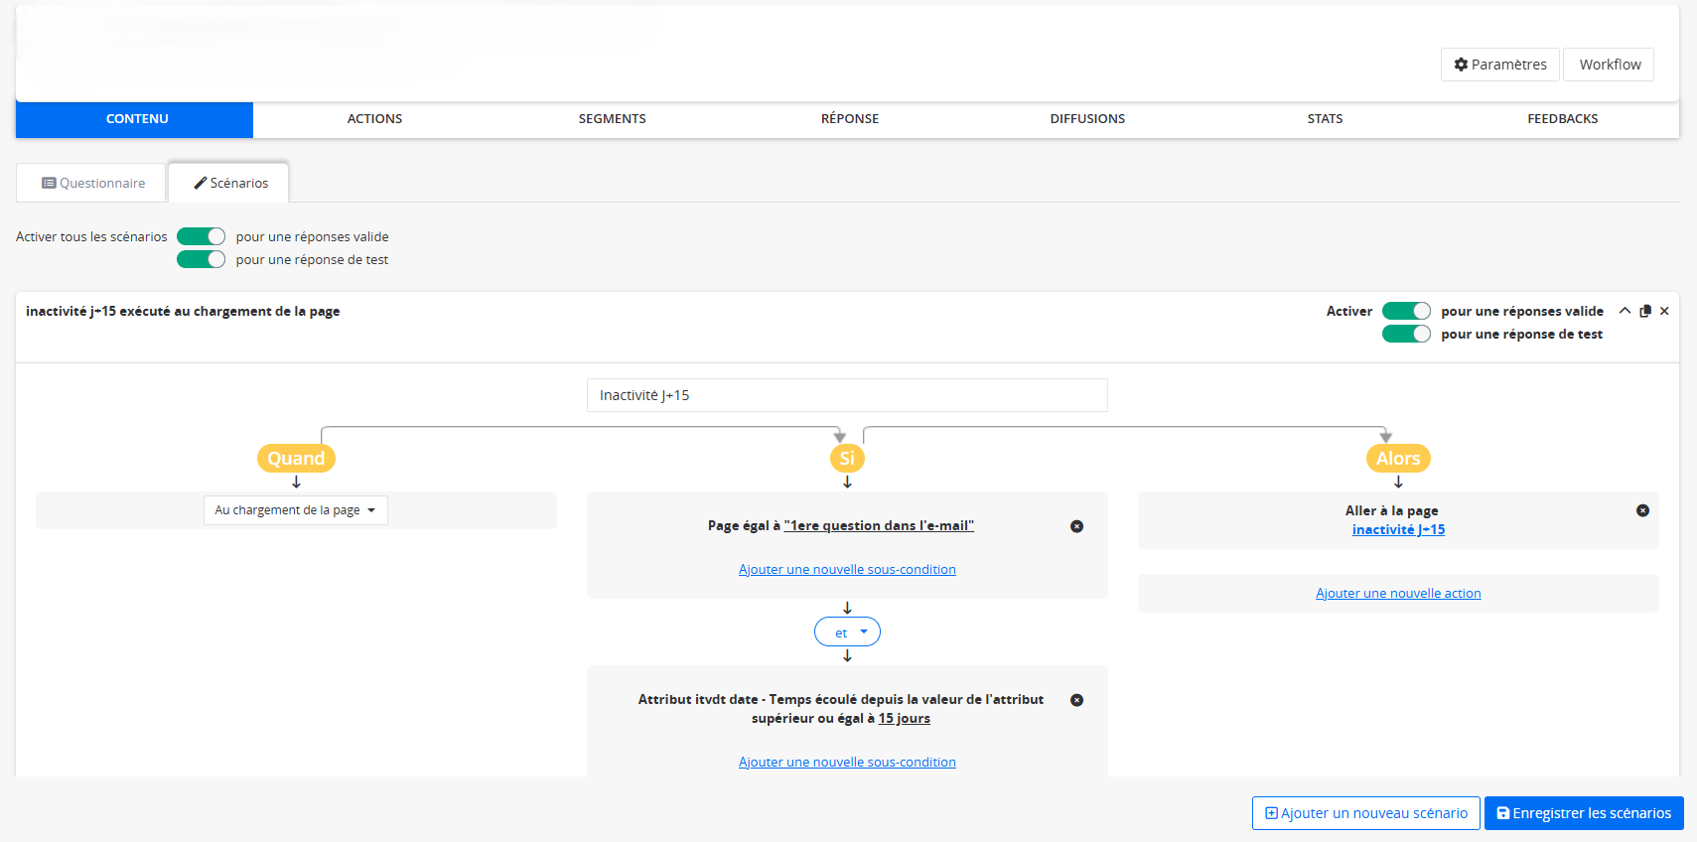Collapse the inactivité j+15 scenario panel
The width and height of the screenshot is (1697, 842).
tap(1625, 311)
